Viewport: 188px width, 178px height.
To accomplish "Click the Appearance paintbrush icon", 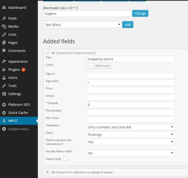I will point(4,61).
